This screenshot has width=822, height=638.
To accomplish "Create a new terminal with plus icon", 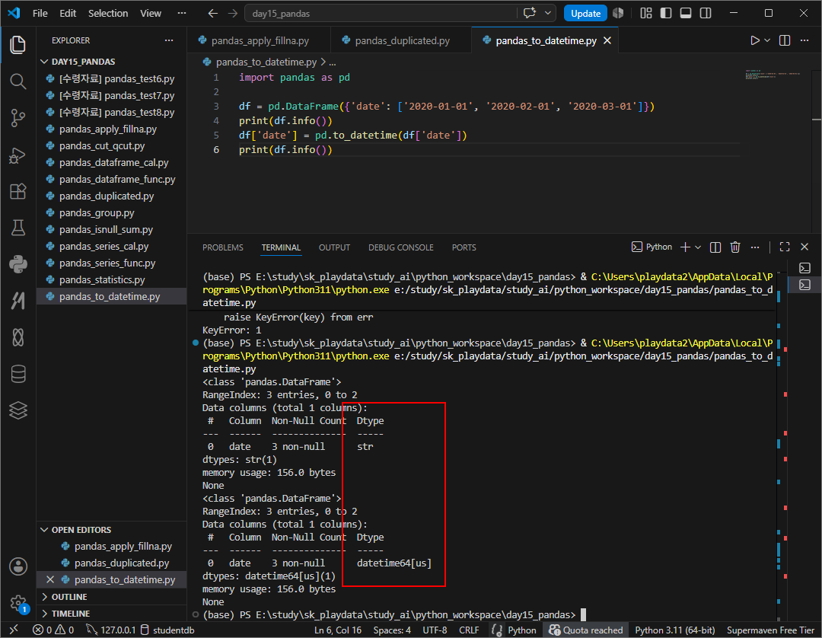I will (685, 247).
